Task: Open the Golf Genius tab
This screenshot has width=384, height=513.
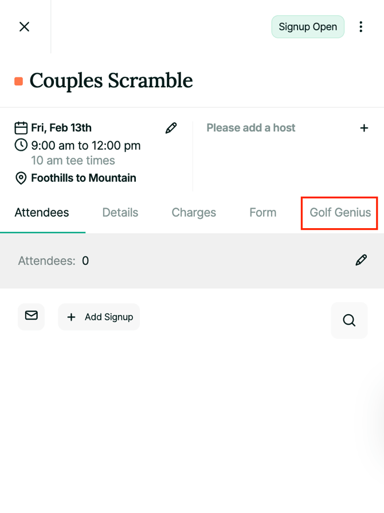Action: click(340, 213)
